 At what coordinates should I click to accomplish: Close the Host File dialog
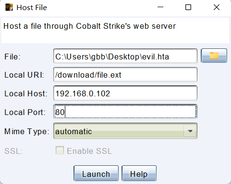coord(217,7)
